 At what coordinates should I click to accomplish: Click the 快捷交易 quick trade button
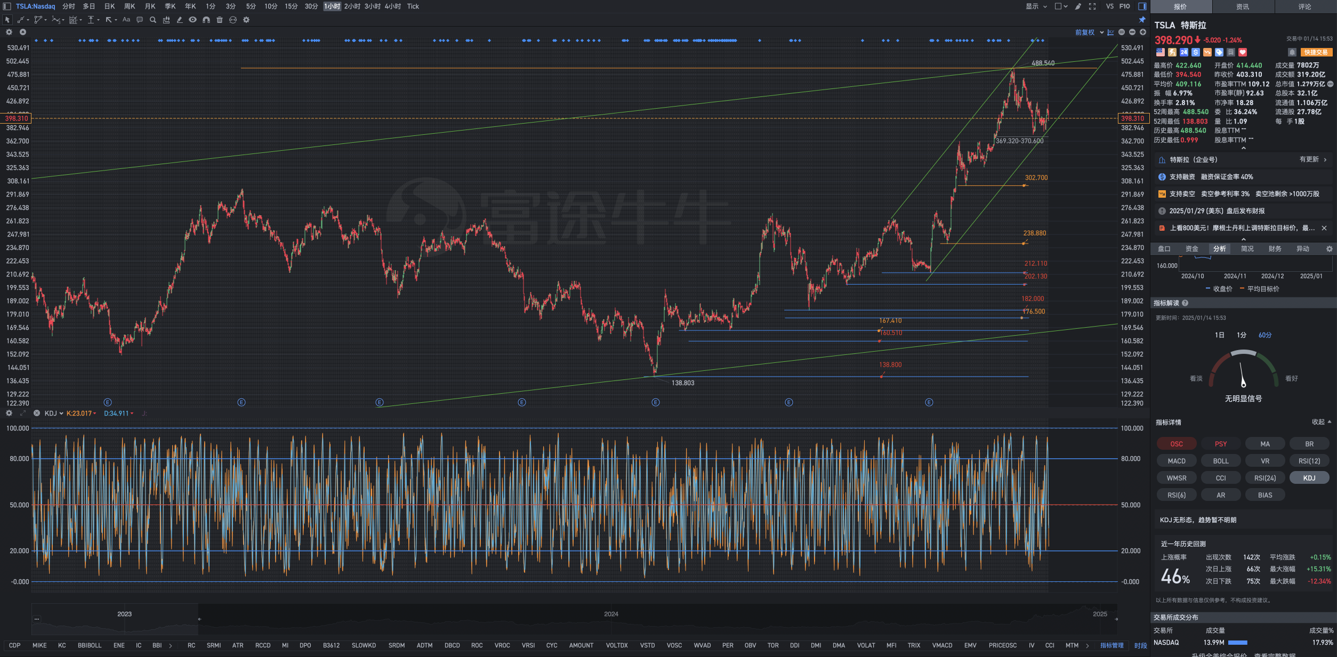(x=1316, y=52)
